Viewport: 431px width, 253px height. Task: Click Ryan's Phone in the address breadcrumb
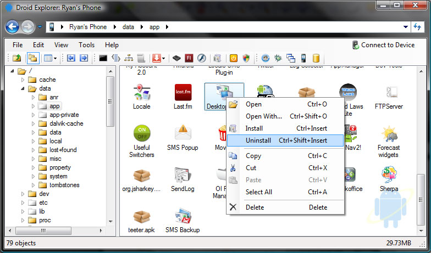click(x=88, y=27)
